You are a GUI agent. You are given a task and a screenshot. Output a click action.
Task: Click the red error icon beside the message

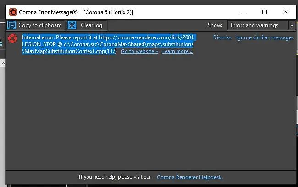coord(12,38)
